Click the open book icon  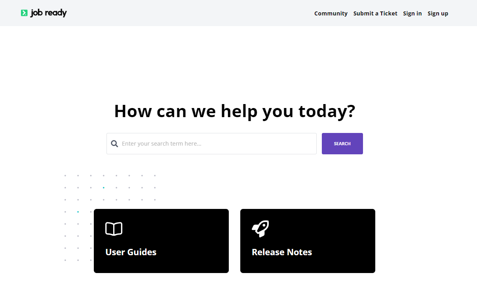(114, 229)
